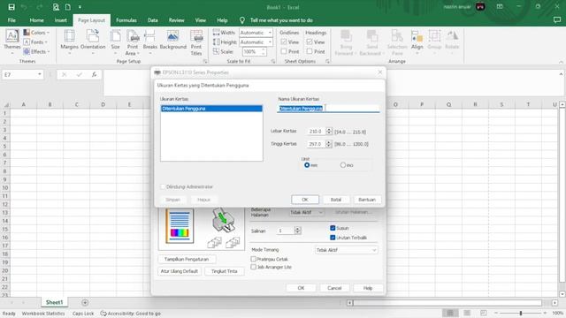Click the Background image icon

click(173, 36)
